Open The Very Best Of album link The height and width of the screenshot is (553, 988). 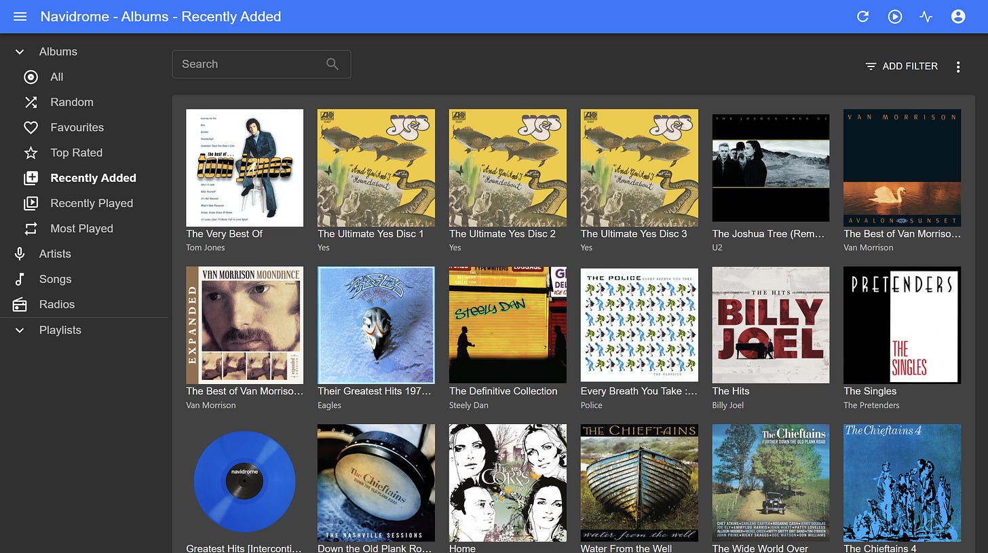click(x=225, y=234)
